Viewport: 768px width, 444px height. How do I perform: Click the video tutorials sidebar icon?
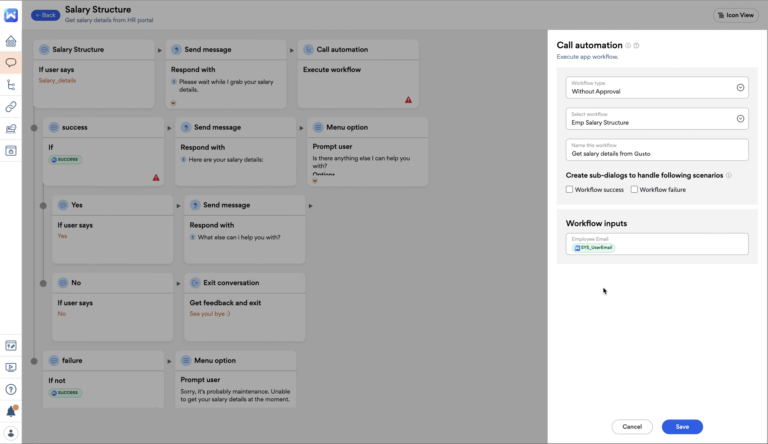(x=11, y=367)
